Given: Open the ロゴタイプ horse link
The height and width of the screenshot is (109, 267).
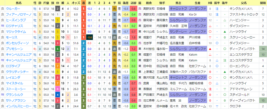Looking at the screenshot, I should point(13,66).
